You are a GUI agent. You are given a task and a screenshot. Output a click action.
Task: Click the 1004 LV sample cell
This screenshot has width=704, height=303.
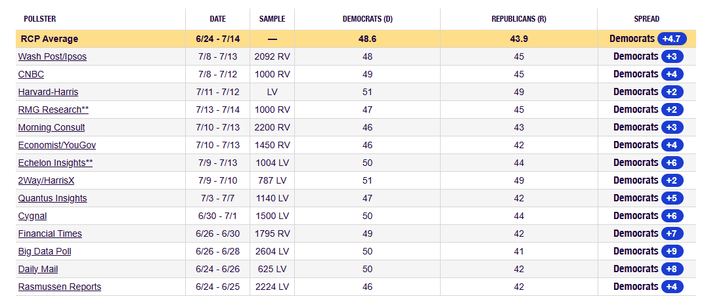pyautogui.click(x=272, y=163)
